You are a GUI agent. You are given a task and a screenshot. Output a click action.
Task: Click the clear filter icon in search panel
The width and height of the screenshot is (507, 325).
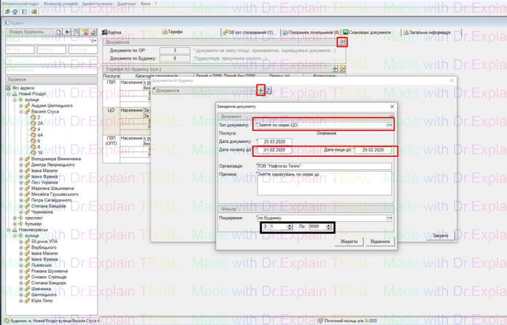85,32
